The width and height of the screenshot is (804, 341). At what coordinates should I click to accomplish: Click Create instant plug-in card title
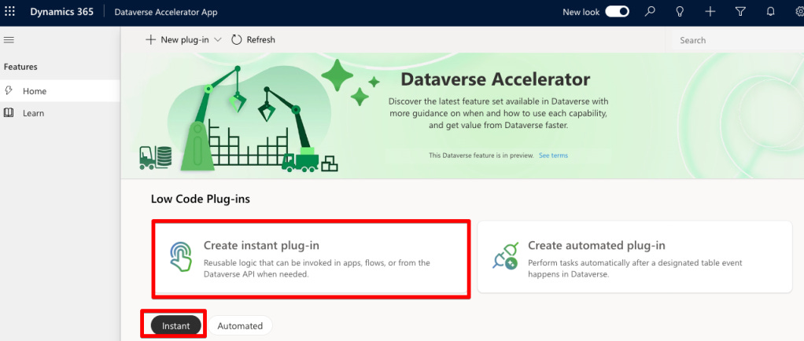(x=261, y=245)
